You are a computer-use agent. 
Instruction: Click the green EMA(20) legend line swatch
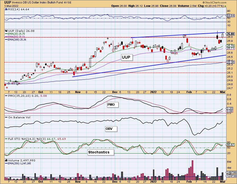click(6, 34)
